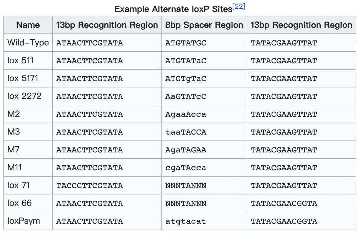Image resolution: width=360 pixels, height=234 pixels.
Task: Click the spacer sequence "atgtacat"
Action: pos(186,221)
